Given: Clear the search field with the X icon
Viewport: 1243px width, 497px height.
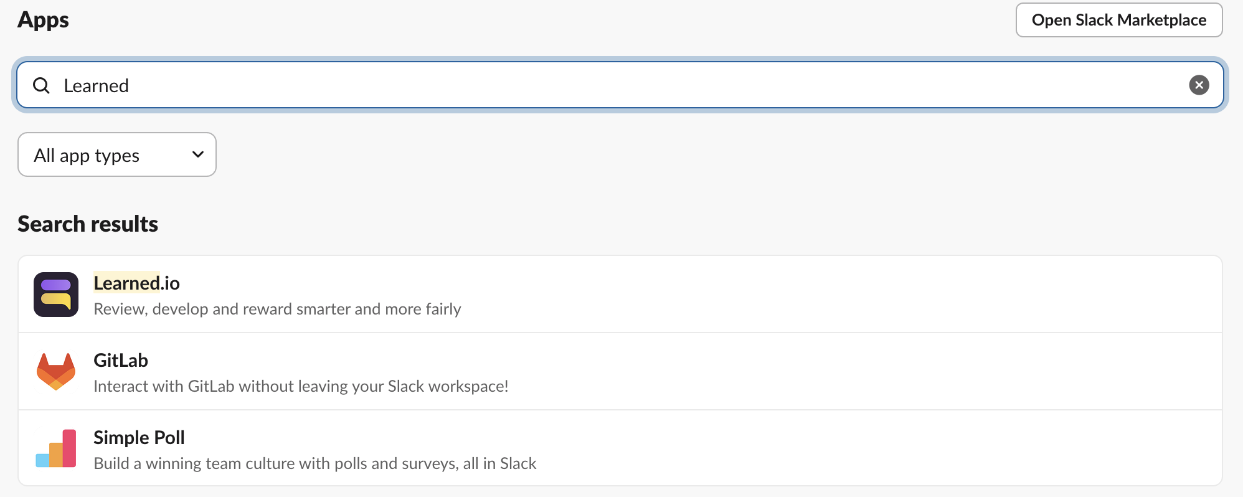Looking at the screenshot, I should pos(1199,85).
